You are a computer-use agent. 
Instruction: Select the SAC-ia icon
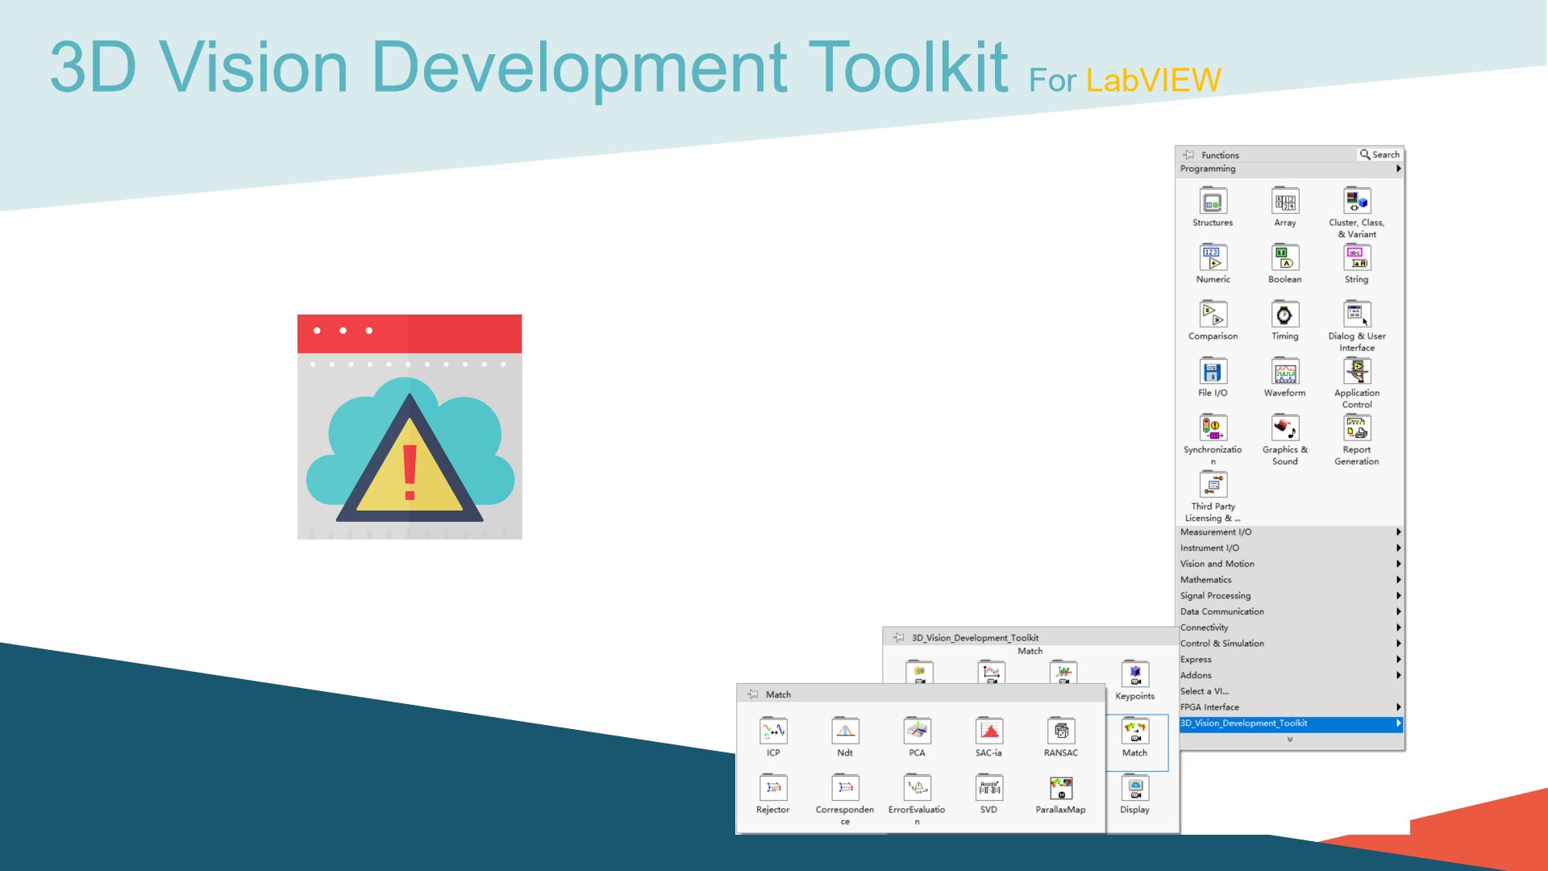(988, 732)
